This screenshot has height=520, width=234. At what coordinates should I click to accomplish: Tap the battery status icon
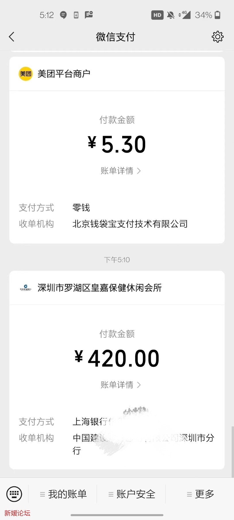click(x=218, y=15)
